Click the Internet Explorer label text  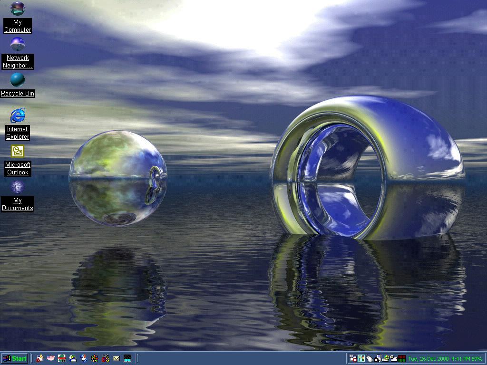18,133
